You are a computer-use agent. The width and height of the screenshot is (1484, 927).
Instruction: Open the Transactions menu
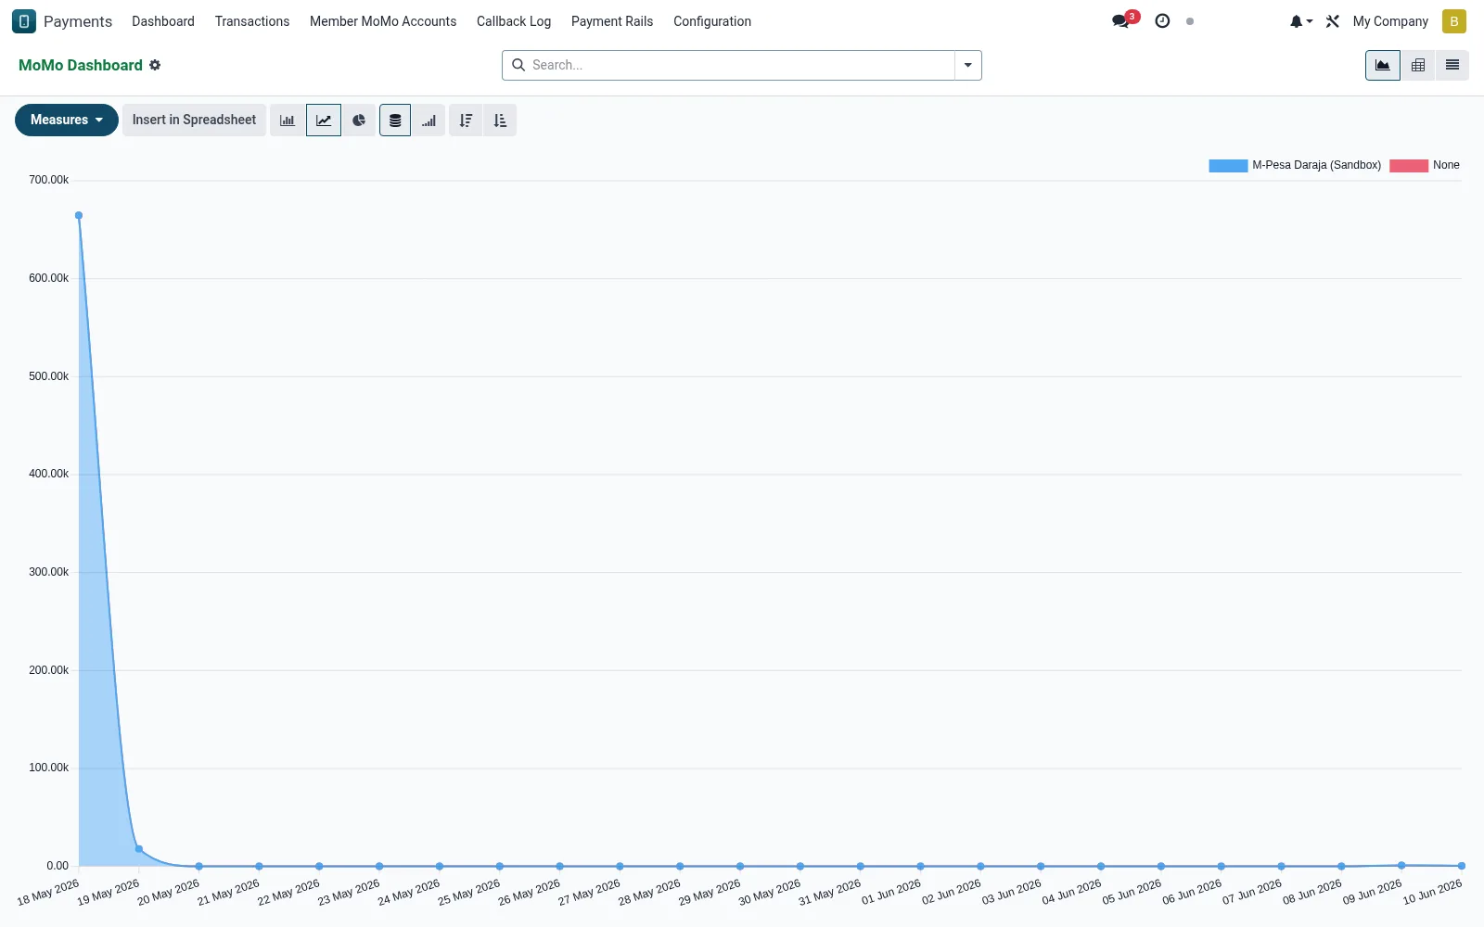(x=252, y=21)
